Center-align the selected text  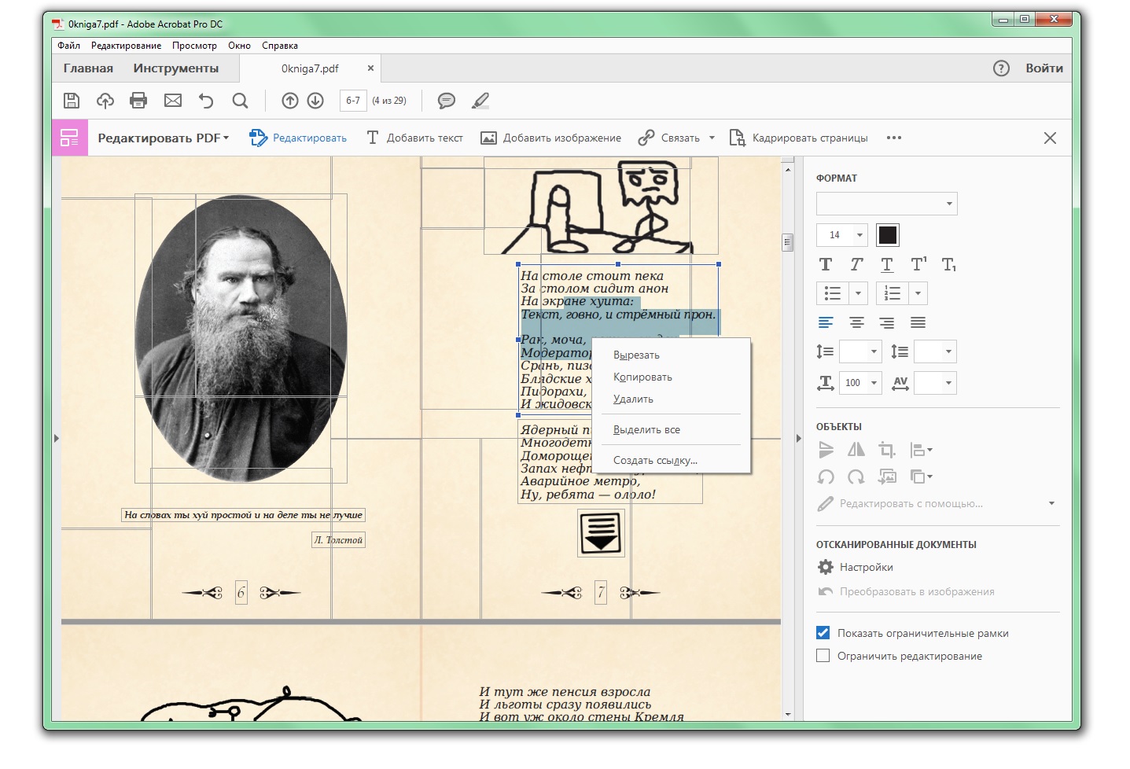tap(856, 322)
